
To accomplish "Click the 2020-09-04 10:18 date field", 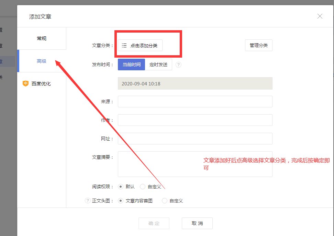I will click(195, 83).
